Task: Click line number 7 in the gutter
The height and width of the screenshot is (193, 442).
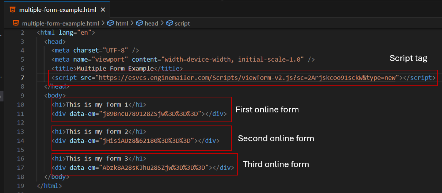Action: (x=23, y=77)
